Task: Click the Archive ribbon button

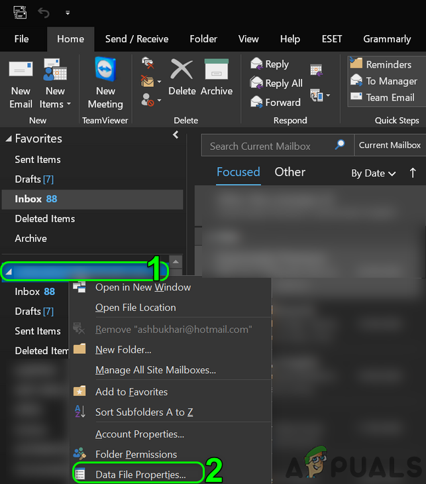Action: coord(216,77)
